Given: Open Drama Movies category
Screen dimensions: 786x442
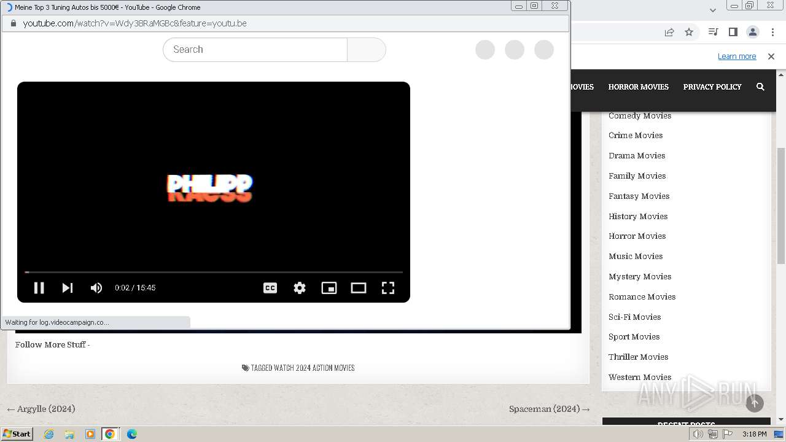Looking at the screenshot, I should click(637, 155).
